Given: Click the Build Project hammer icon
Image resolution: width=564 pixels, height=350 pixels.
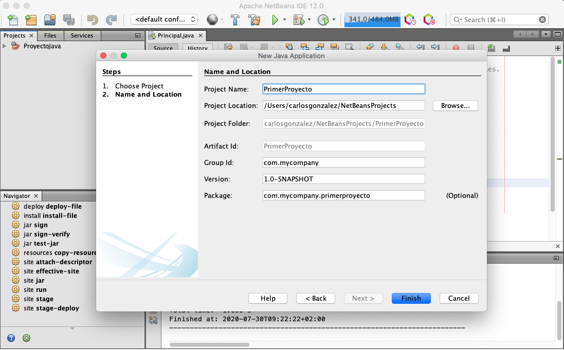Looking at the screenshot, I should (235, 20).
